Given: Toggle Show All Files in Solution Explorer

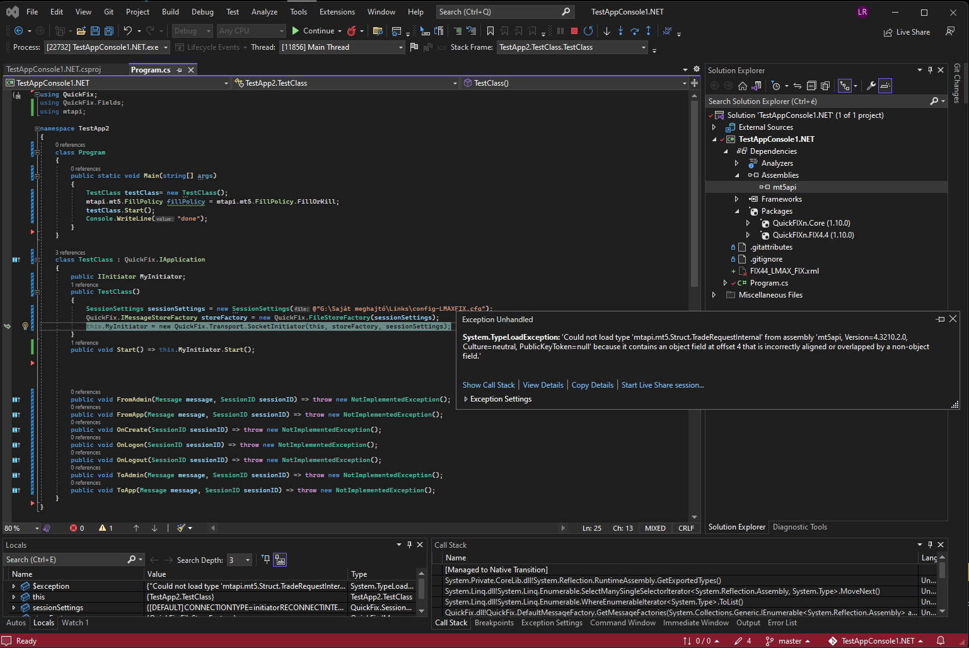Looking at the screenshot, I should click(x=825, y=86).
